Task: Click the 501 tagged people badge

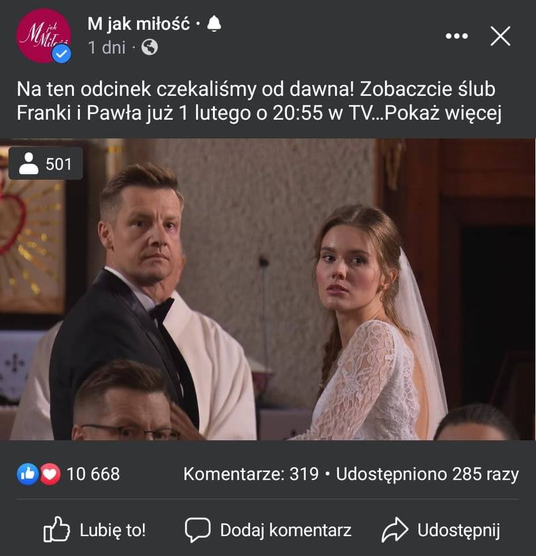Action: pos(46,163)
